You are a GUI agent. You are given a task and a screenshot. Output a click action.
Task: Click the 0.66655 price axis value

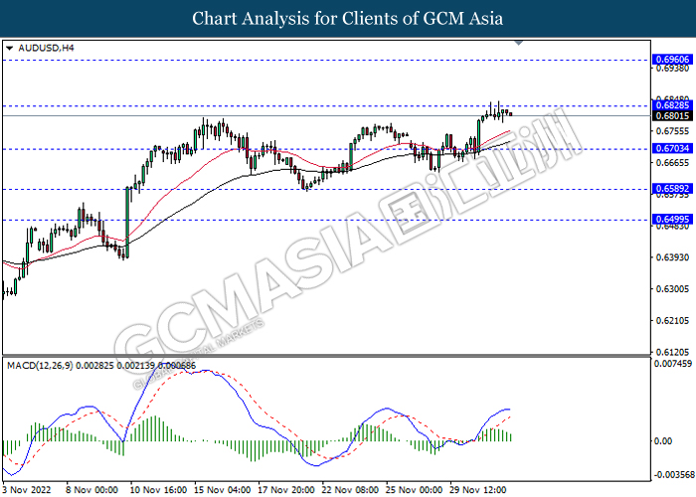point(673,163)
